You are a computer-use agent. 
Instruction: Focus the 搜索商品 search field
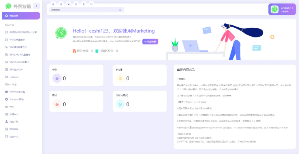(x=86, y=10)
